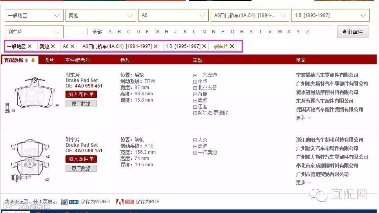Image resolution: width=379 pixels, height=213 pixels.
Task: Filter by letter M
Action: point(204,32)
